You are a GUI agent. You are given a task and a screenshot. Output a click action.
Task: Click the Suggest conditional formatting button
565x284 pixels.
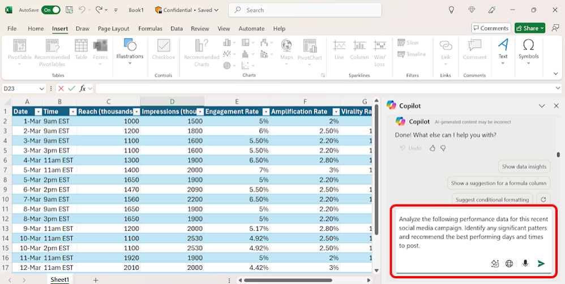492,199
